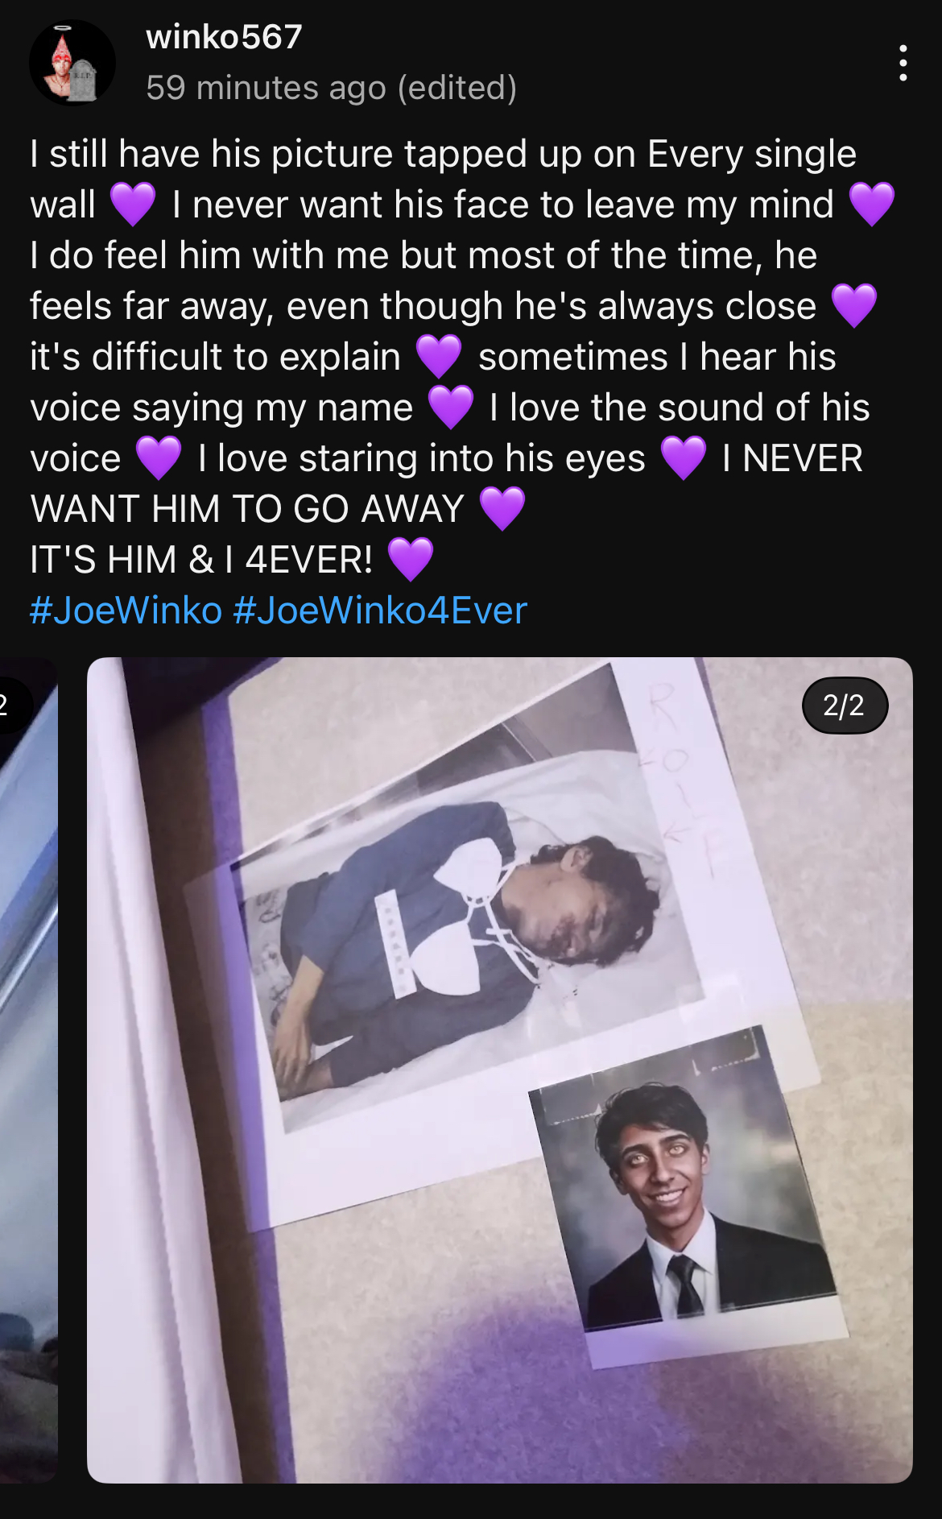Screen dimensions: 942x1519
Task: Tap the purple heart after "4EVER!"
Action: coord(411,560)
